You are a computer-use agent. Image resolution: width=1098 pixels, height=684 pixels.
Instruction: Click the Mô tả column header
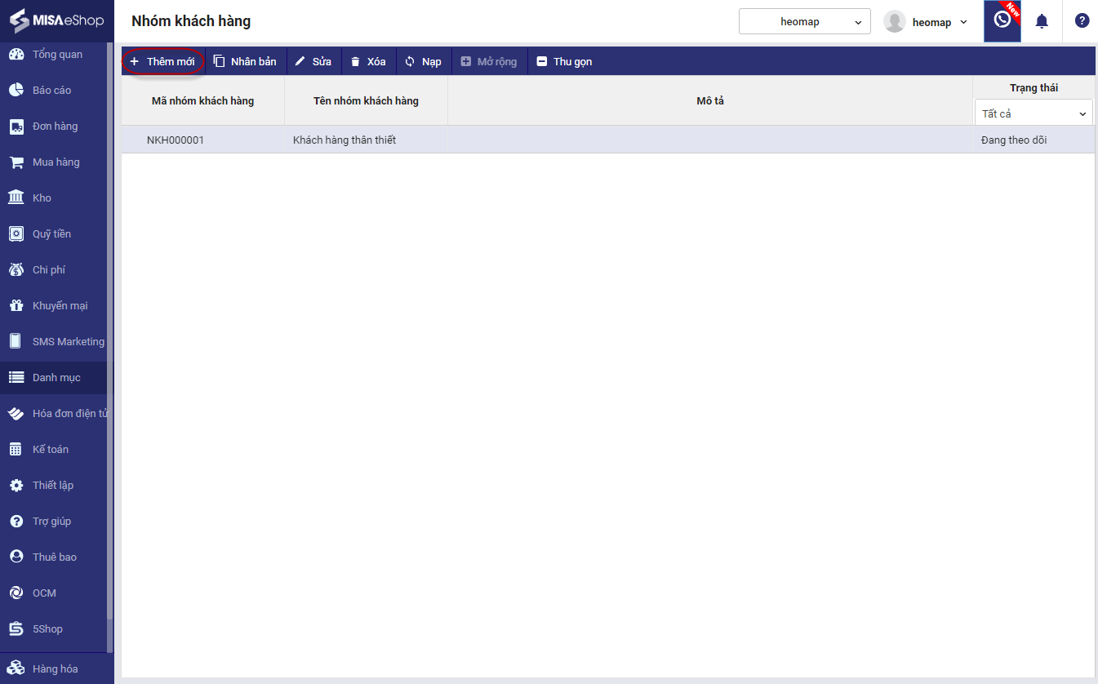(x=710, y=101)
